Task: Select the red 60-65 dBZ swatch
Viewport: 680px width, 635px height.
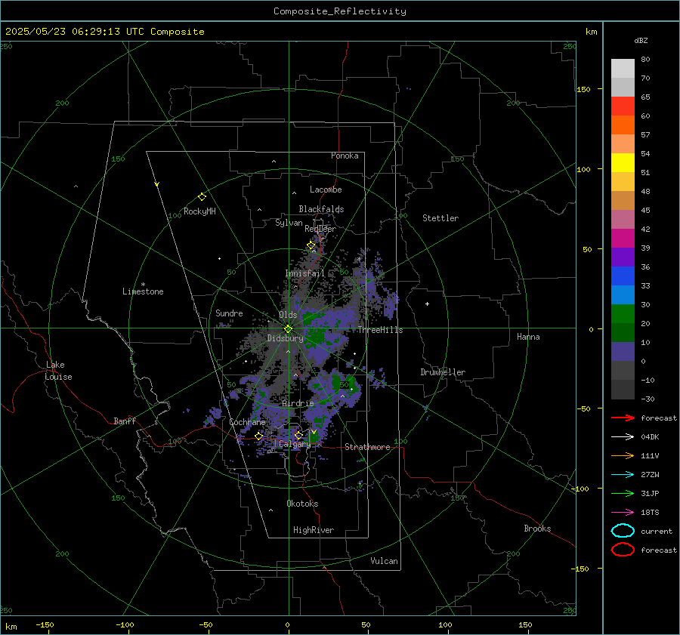Action: [x=623, y=106]
